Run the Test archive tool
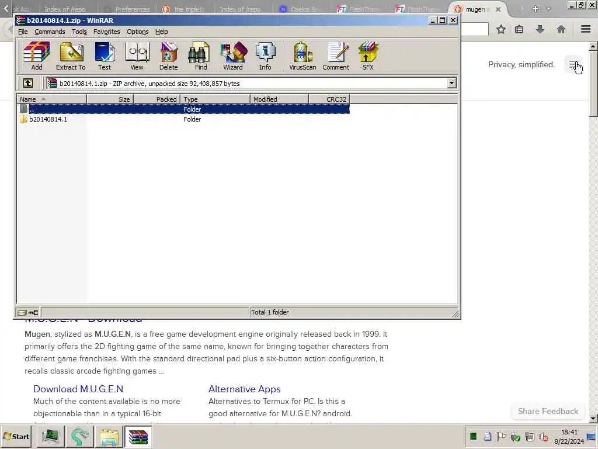Viewport: 598px width, 449px height. coord(105,56)
